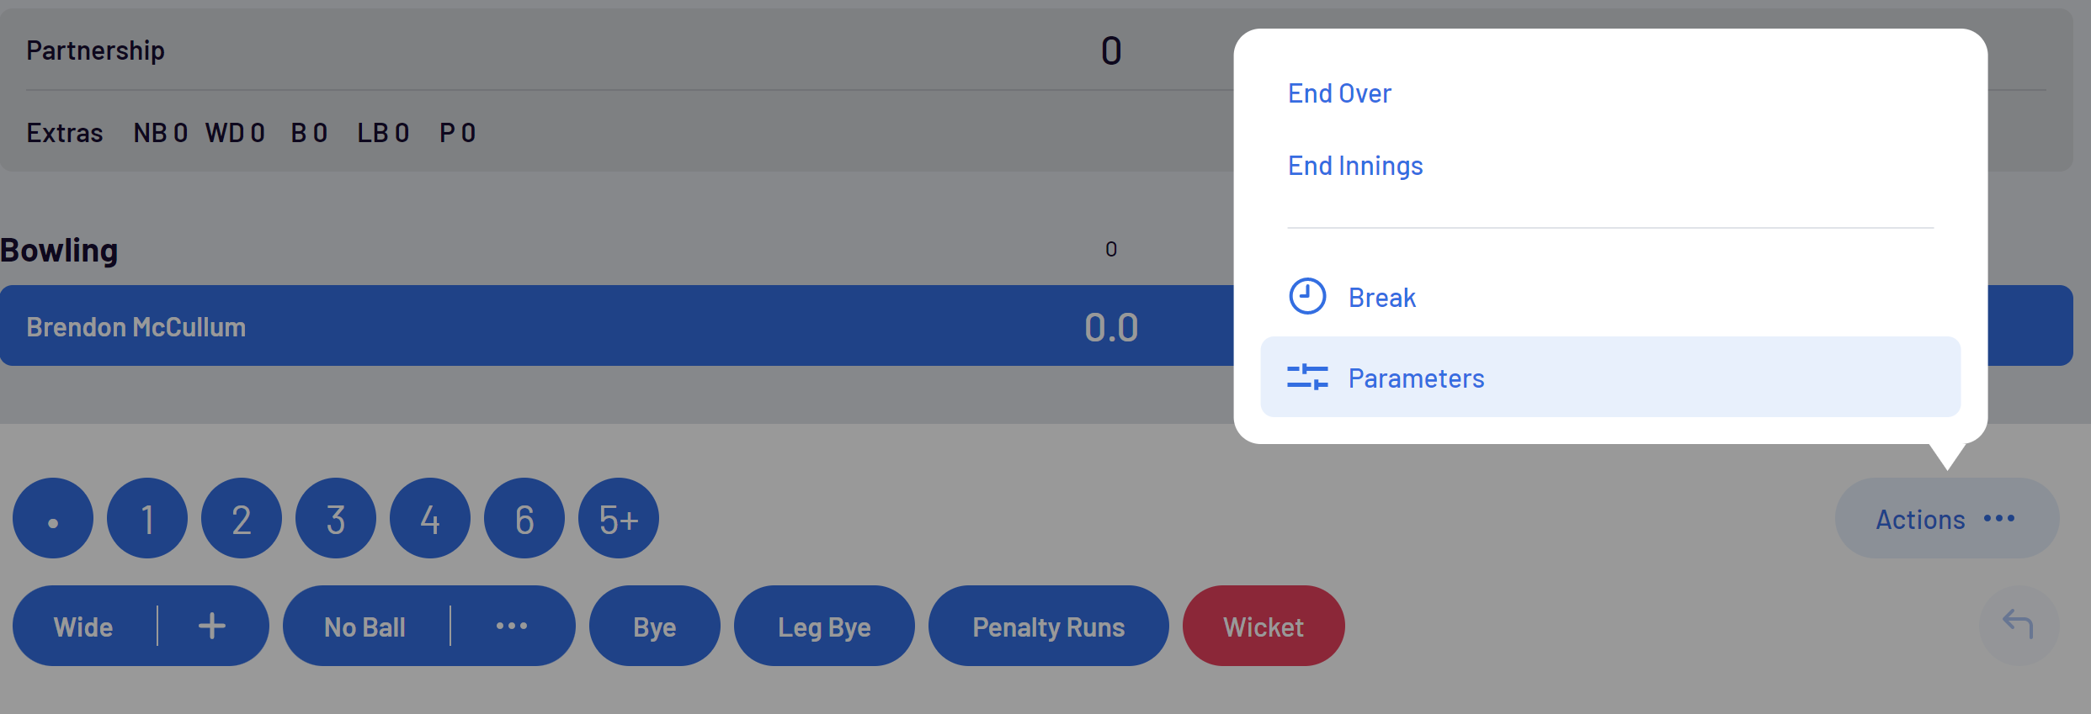
Task: Score 4 runs
Action: [x=430, y=519]
